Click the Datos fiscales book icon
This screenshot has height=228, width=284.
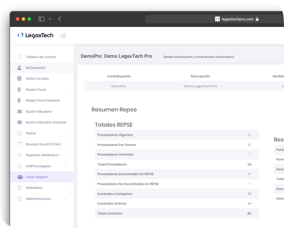pyautogui.click(x=20, y=79)
